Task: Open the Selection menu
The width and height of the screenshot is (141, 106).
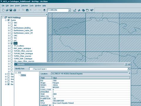Action: coord(25,6)
